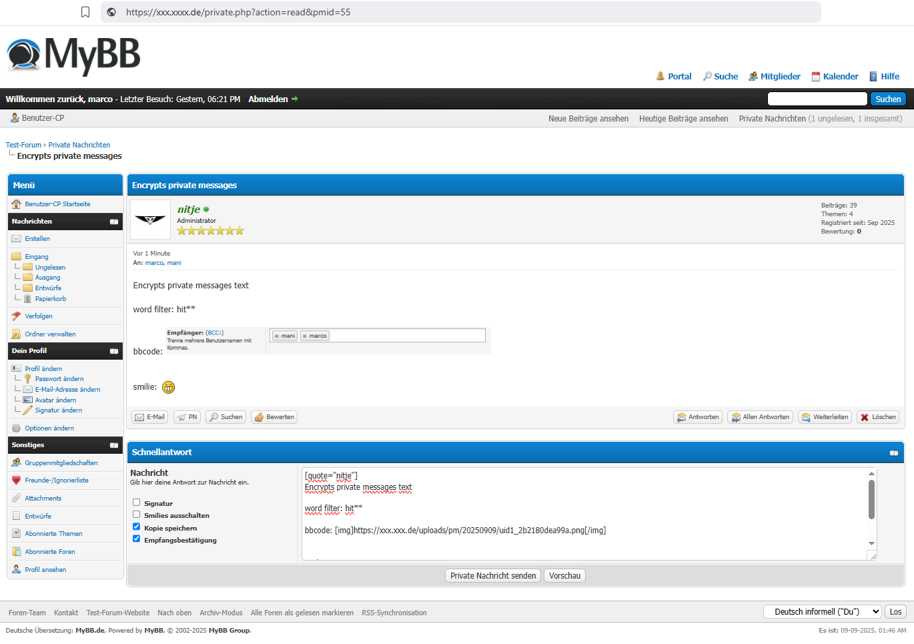Go to Test-Forum breadcrumb
The height and width of the screenshot is (644, 914).
pyautogui.click(x=23, y=145)
